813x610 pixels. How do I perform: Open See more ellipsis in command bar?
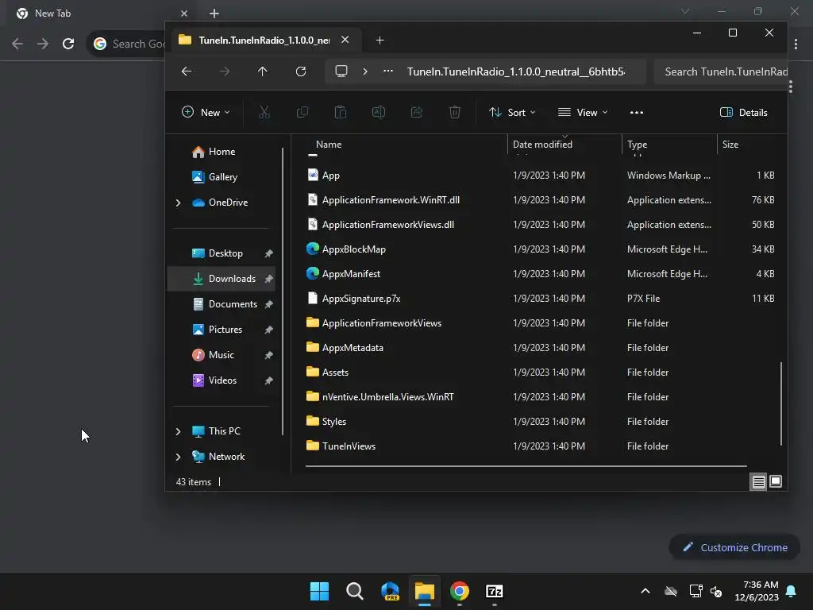point(637,113)
